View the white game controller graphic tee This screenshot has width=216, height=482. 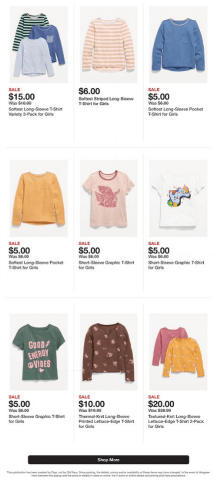178,198
